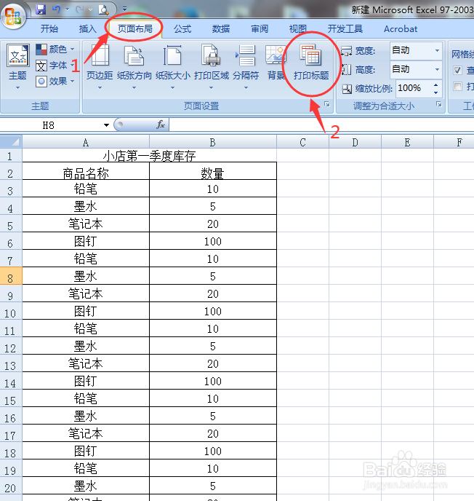Select the 页面布局 tab
This screenshot has width=474, height=501.
click(135, 29)
